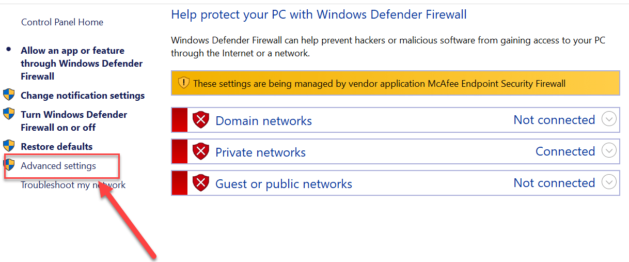
Task: Click the shield icon beside Advanced settings
Action: pos(9,165)
